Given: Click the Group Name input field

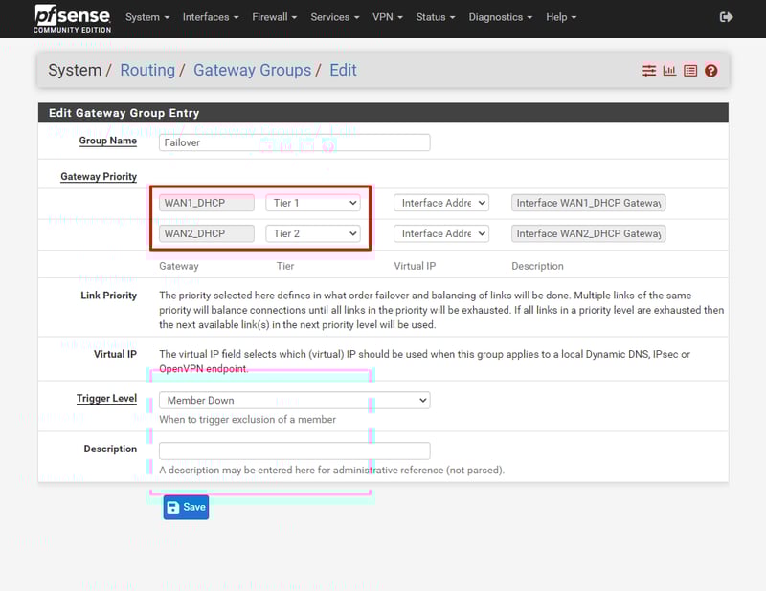Looking at the screenshot, I should (294, 142).
